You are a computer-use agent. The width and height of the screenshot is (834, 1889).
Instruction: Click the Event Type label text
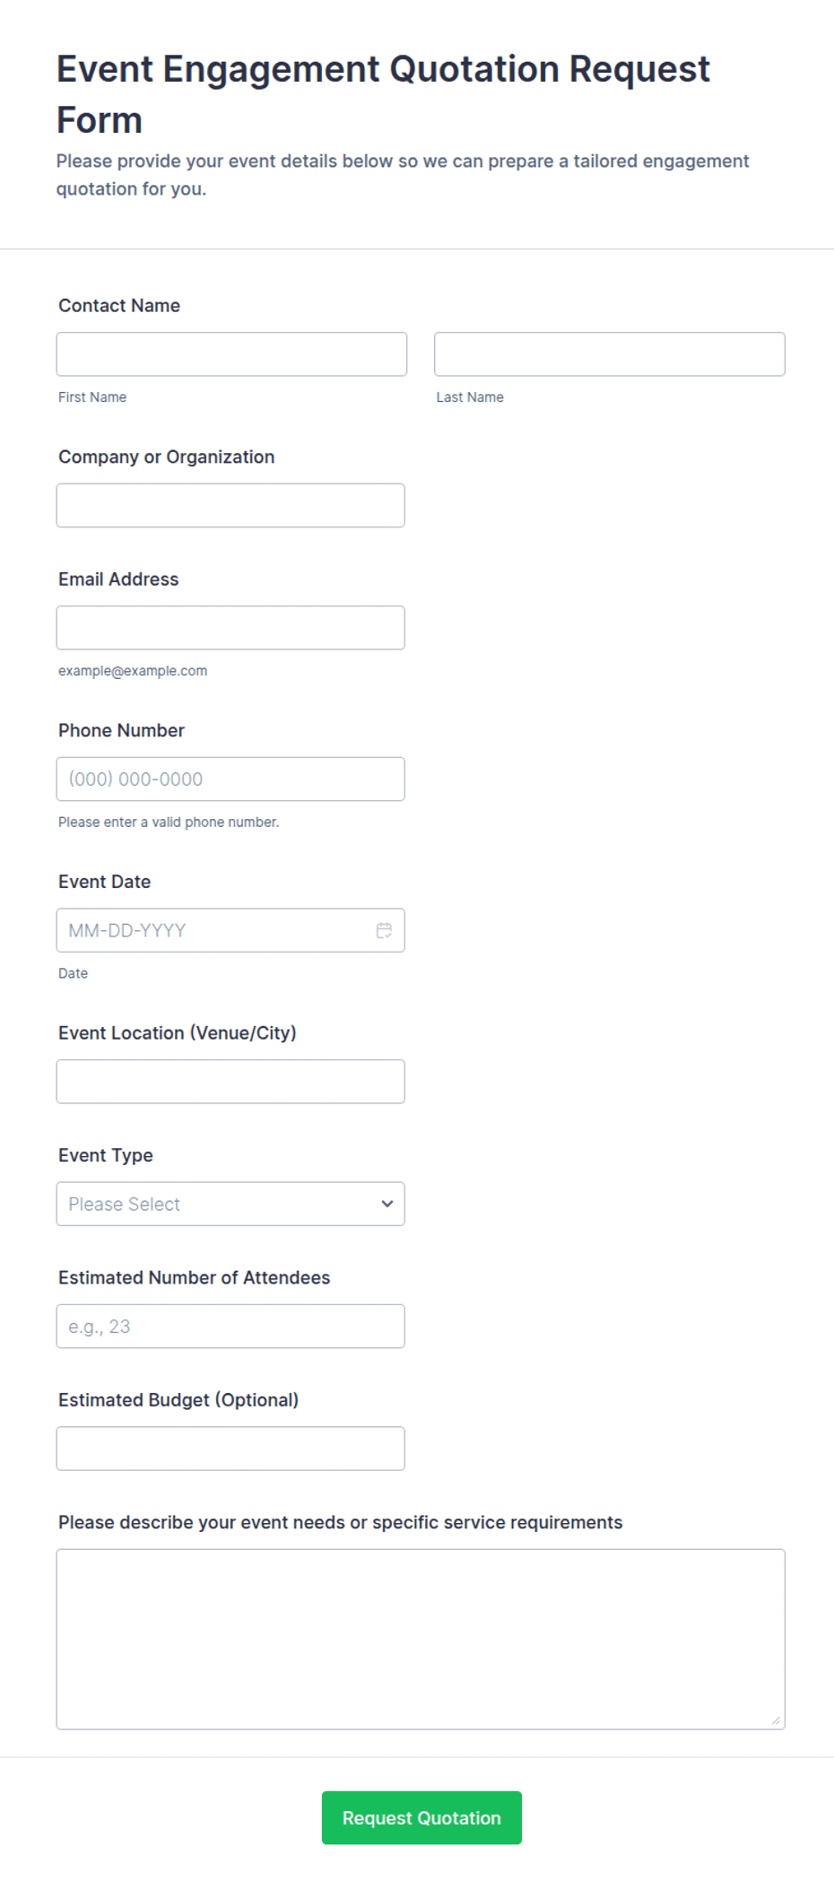pyautogui.click(x=106, y=1155)
